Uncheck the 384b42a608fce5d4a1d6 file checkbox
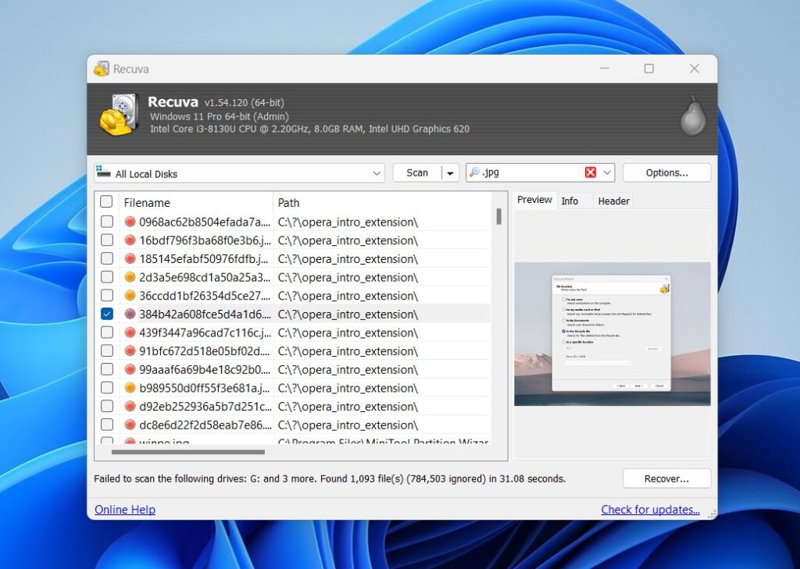Image resolution: width=800 pixels, height=569 pixels. coord(107,314)
